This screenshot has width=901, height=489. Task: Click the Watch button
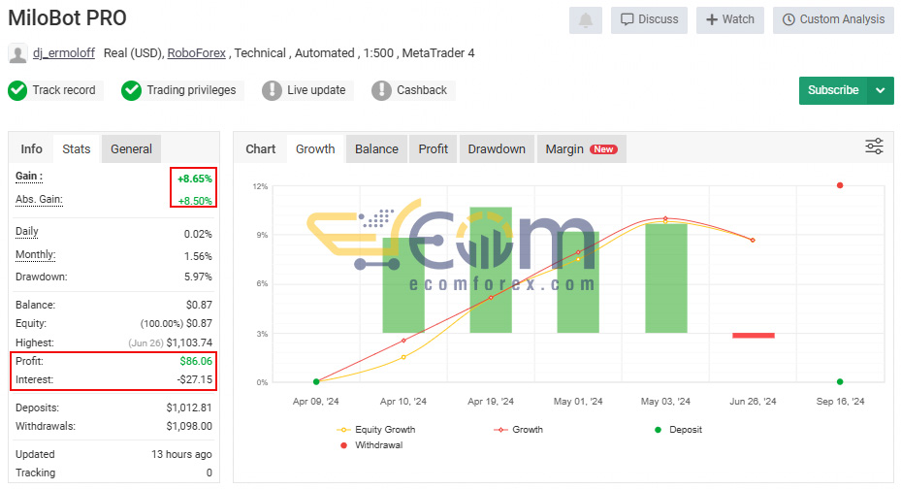(729, 20)
